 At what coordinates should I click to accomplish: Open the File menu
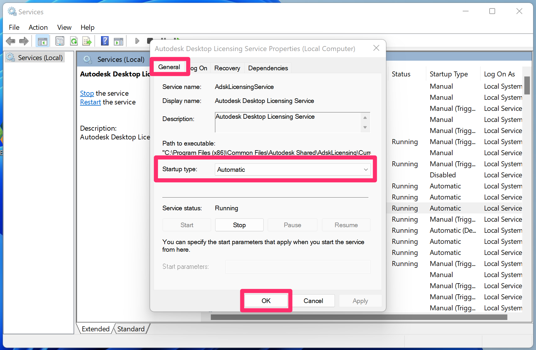tap(14, 27)
